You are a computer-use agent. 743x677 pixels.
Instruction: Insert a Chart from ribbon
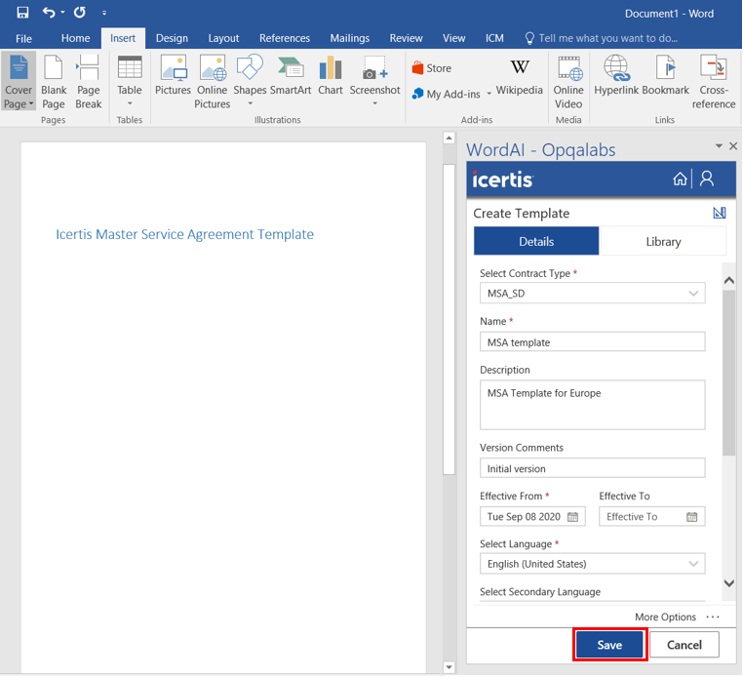331,78
